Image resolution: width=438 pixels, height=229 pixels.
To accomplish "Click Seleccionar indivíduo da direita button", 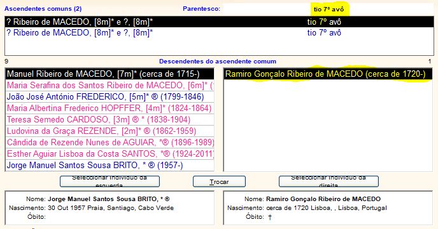I will point(328,181).
